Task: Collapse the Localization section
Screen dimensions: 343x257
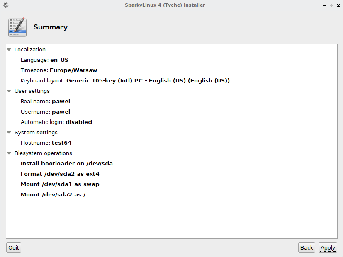Action: [x=9, y=50]
